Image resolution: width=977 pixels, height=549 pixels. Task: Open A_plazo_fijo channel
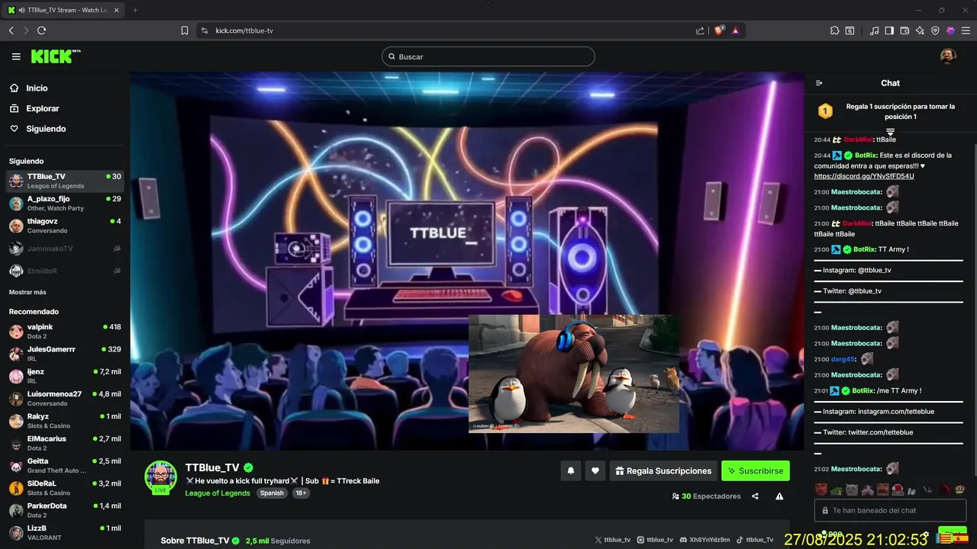(x=65, y=203)
